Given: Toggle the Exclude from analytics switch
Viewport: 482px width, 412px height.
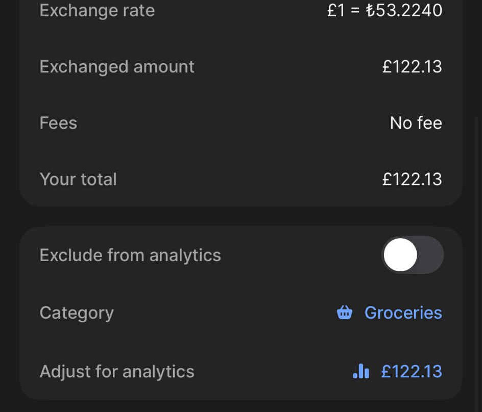Looking at the screenshot, I should coord(412,255).
